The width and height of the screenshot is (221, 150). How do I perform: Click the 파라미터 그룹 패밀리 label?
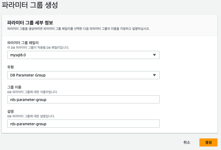point(23,43)
